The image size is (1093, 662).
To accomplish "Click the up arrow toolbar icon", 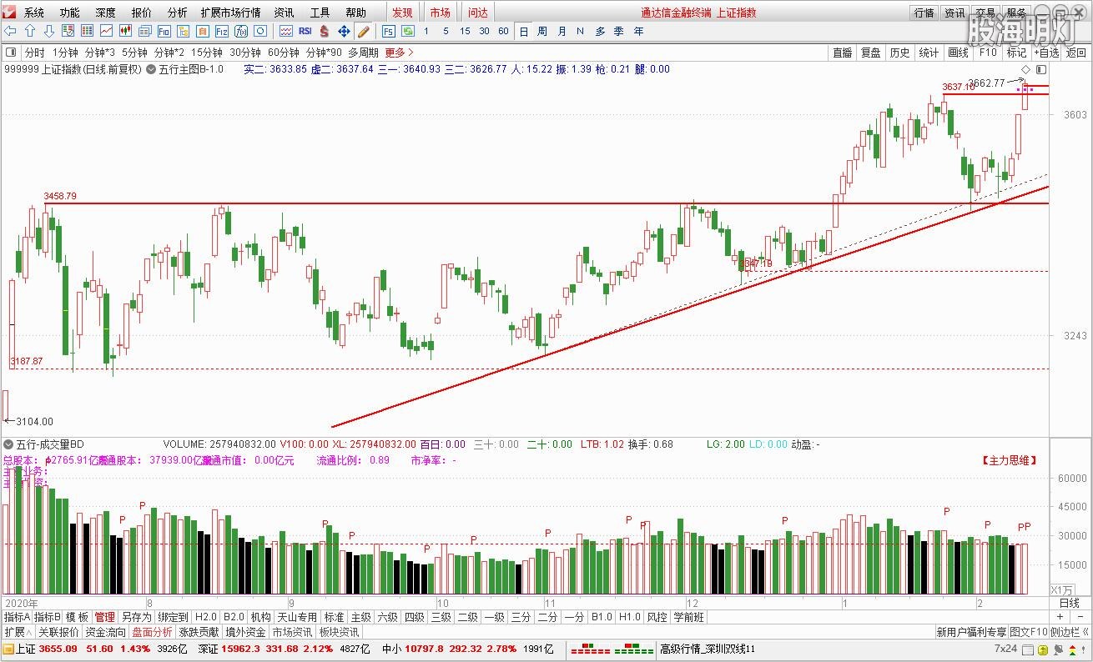I will [30, 31].
